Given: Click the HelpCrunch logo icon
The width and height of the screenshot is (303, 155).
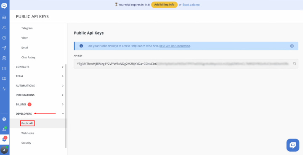Looking at the screenshot, I should (x=4, y=6).
